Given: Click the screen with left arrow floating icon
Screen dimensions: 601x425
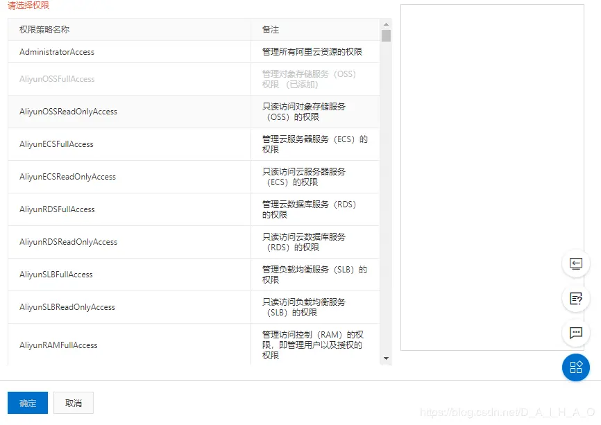Looking at the screenshot, I should [576, 264].
